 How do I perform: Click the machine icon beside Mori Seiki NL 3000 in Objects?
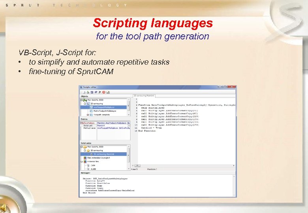[x=85, y=100]
